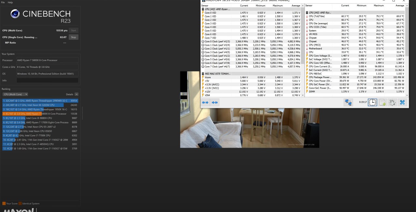Click the clock reset-timer icon in HWiNFO
The height and width of the screenshot is (212, 416).
click(372, 102)
